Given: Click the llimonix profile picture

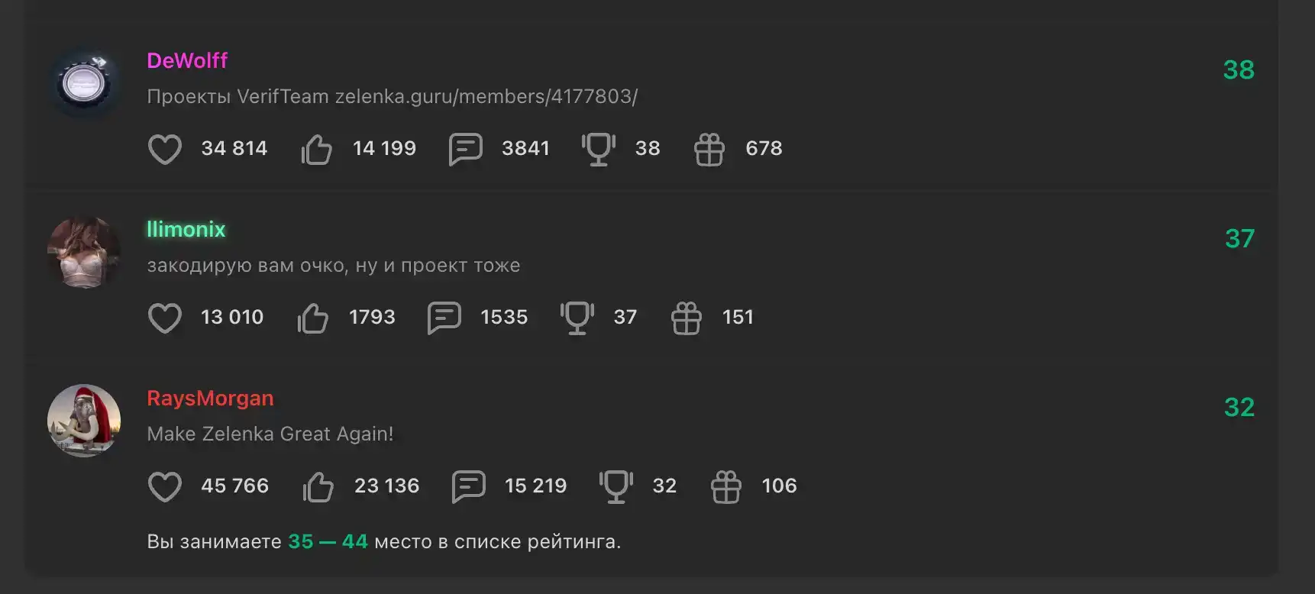Looking at the screenshot, I should (84, 252).
